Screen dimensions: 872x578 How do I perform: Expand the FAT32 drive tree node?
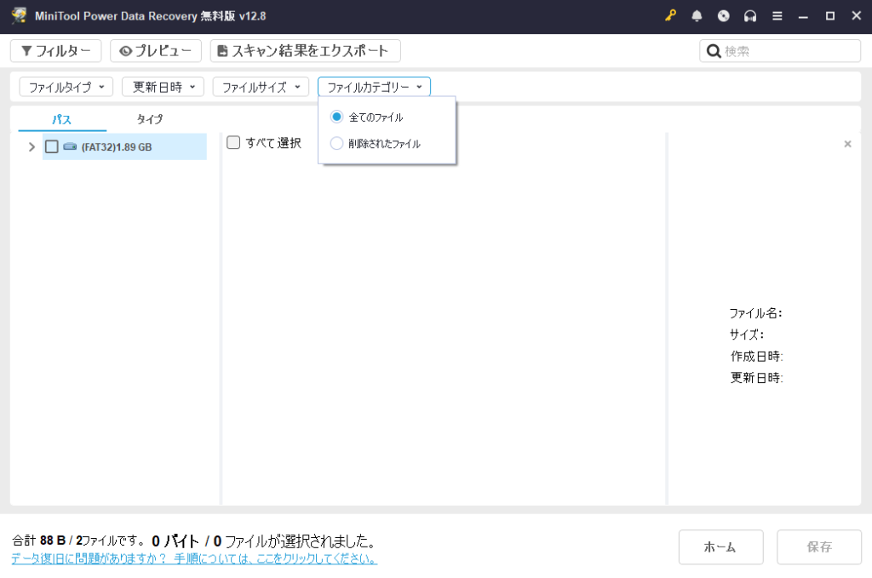coord(32,146)
